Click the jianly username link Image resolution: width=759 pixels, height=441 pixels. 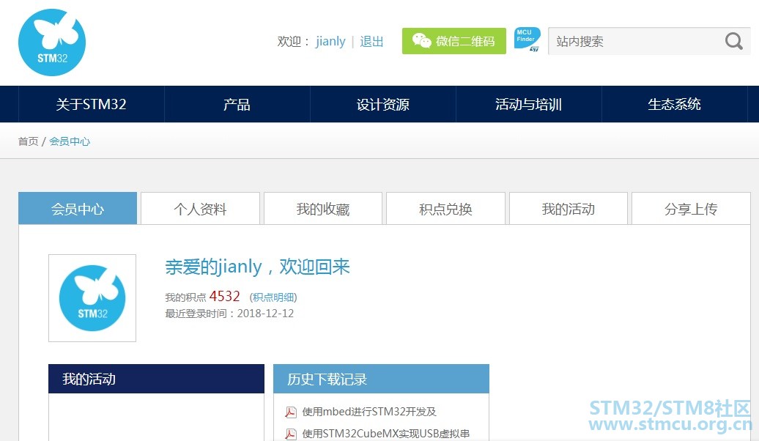(330, 42)
